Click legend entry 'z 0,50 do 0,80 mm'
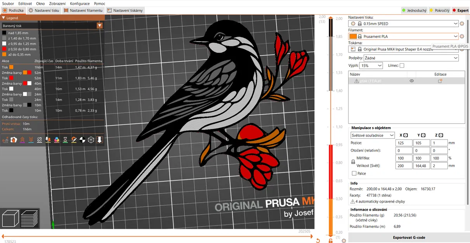 tap(19, 49)
